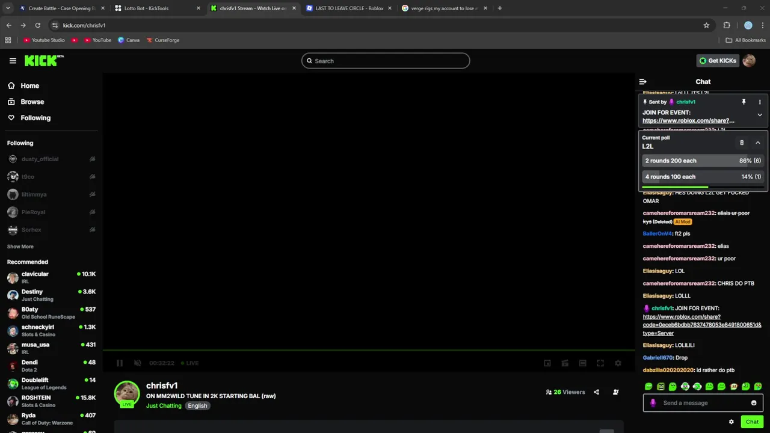Open recommended channel ROSHTEIN
This screenshot has height=433, width=770.
pyautogui.click(x=51, y=401)
